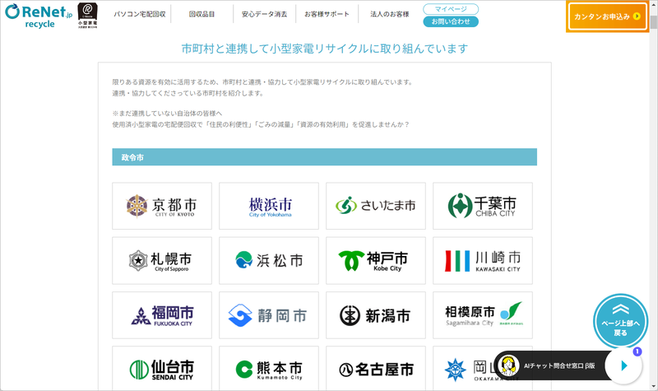
Task: Click the scrollbar up arrow
Action: [x=654, y=4]
